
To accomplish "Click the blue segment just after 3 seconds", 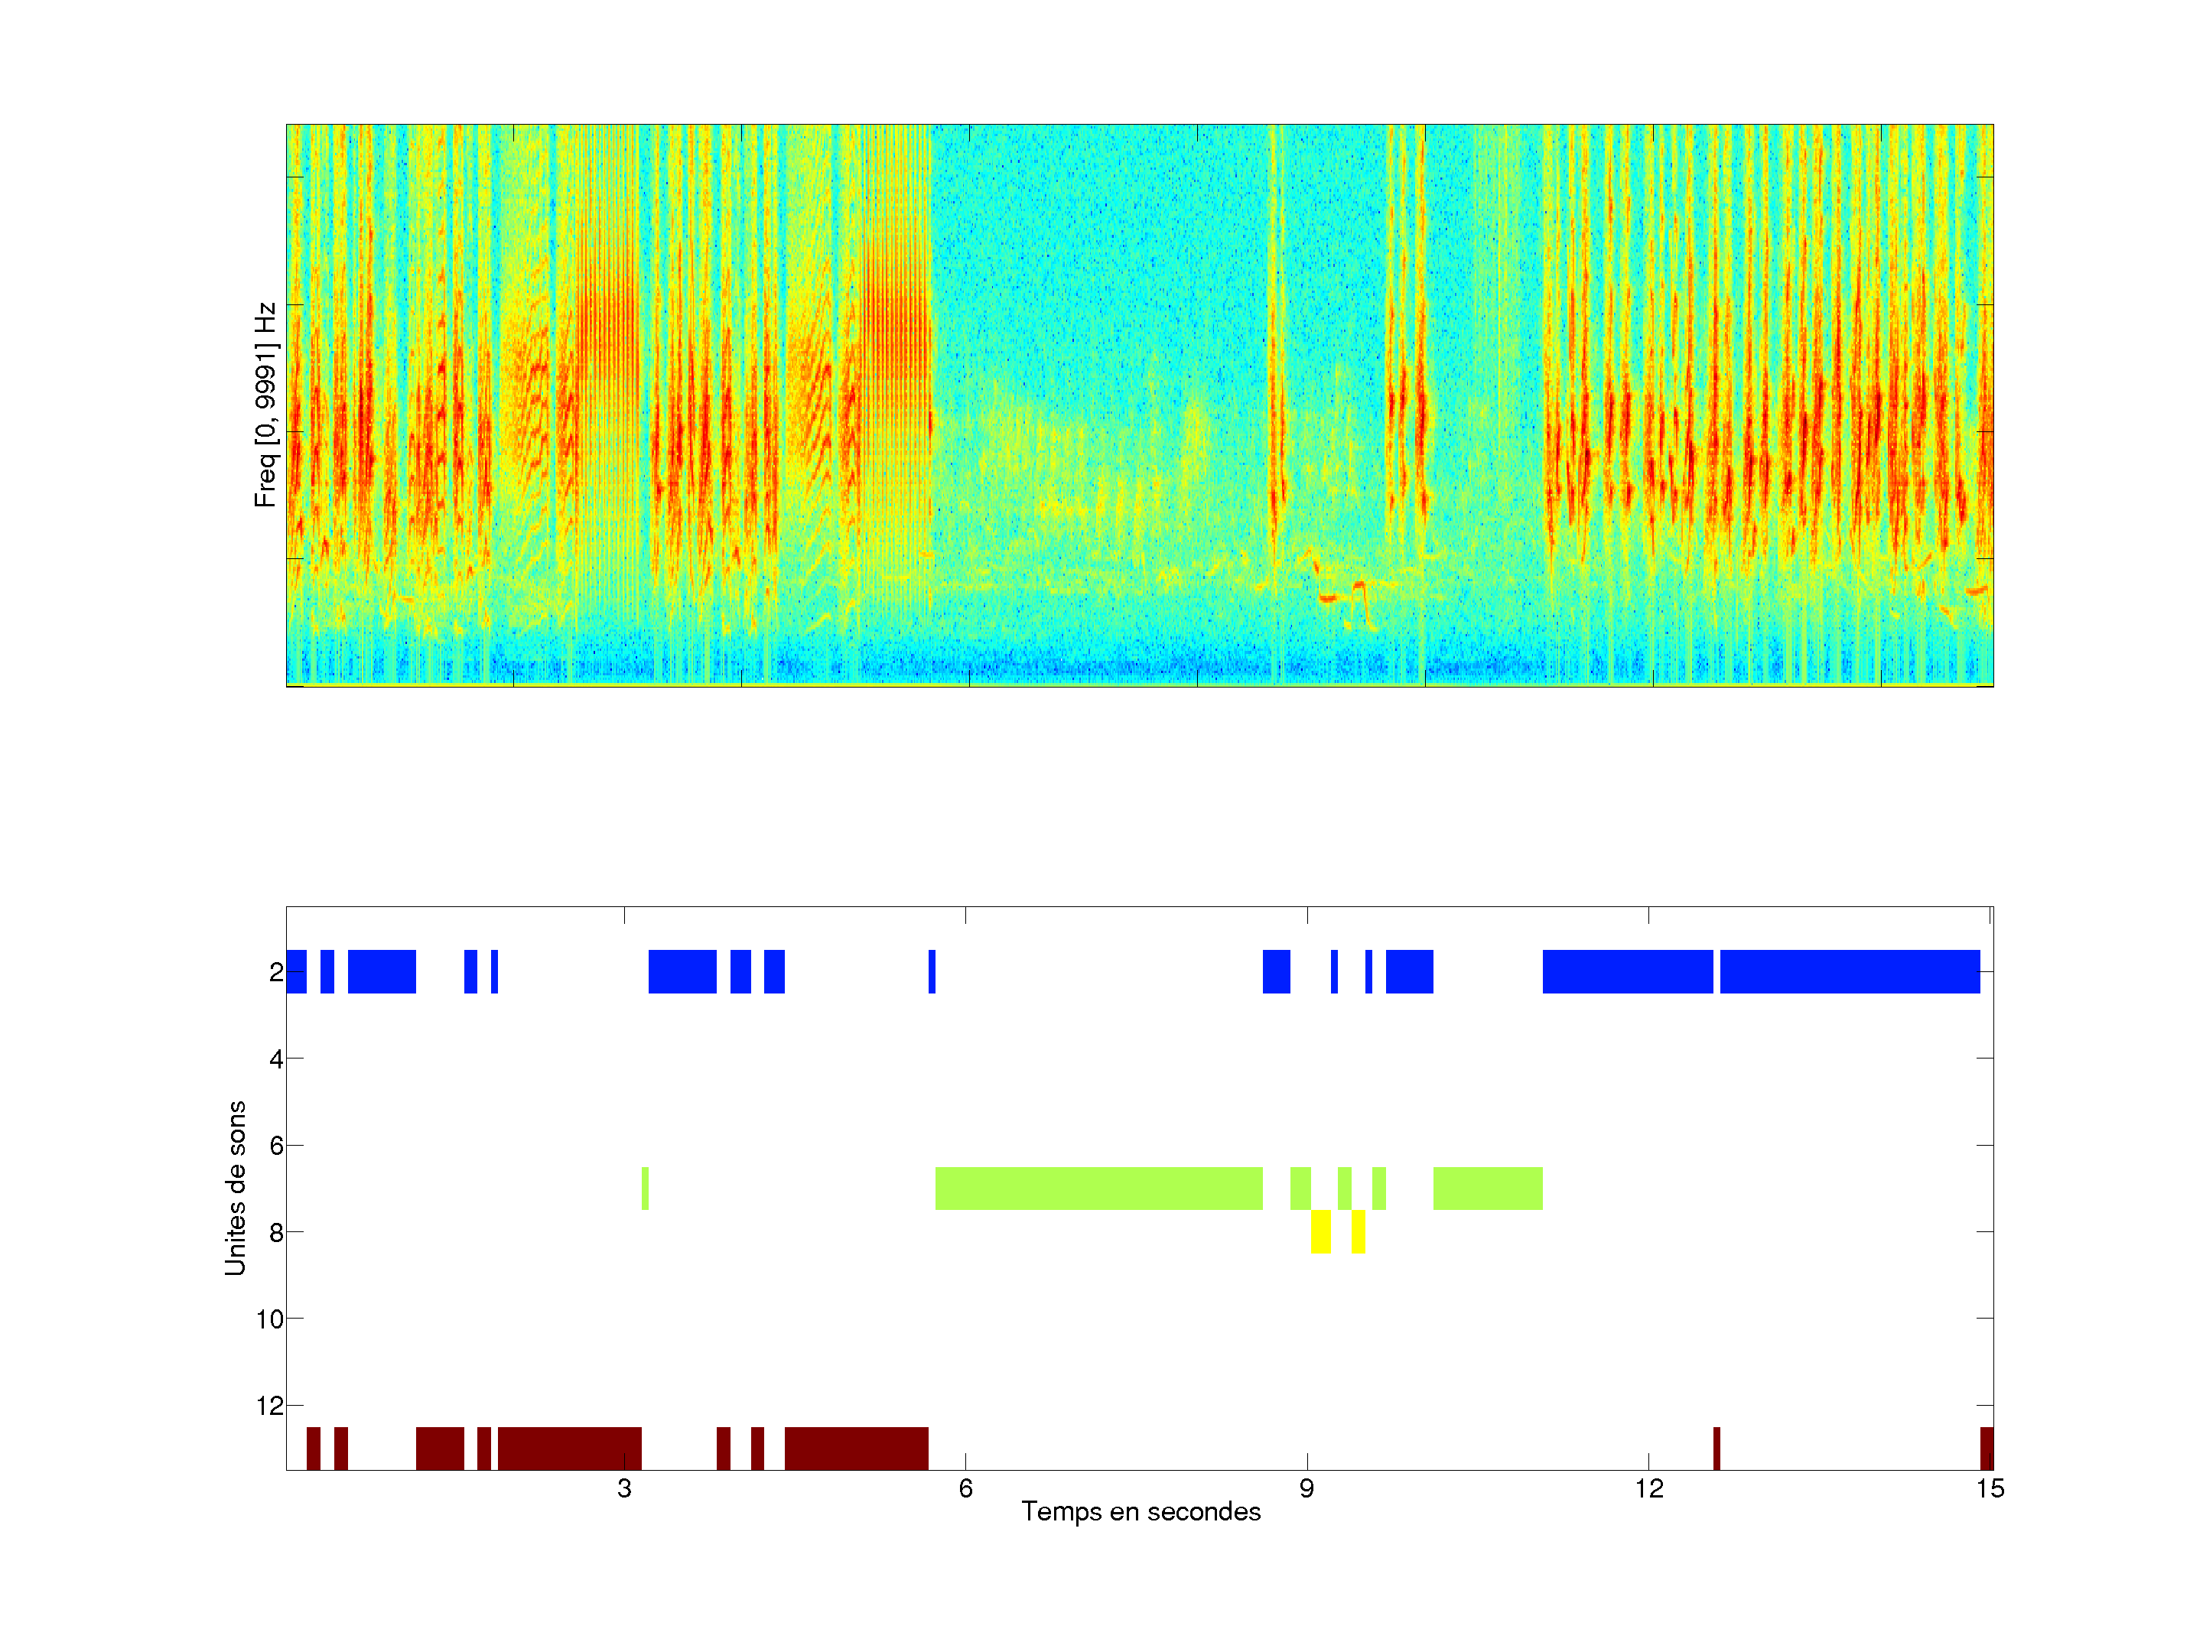I will pos(682,972).
